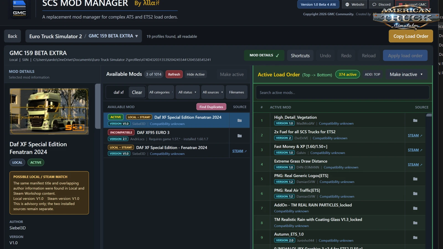Click the Version 1.0 Beta 4 A16 badge
The image size is (443, 249).
[318, 4]
